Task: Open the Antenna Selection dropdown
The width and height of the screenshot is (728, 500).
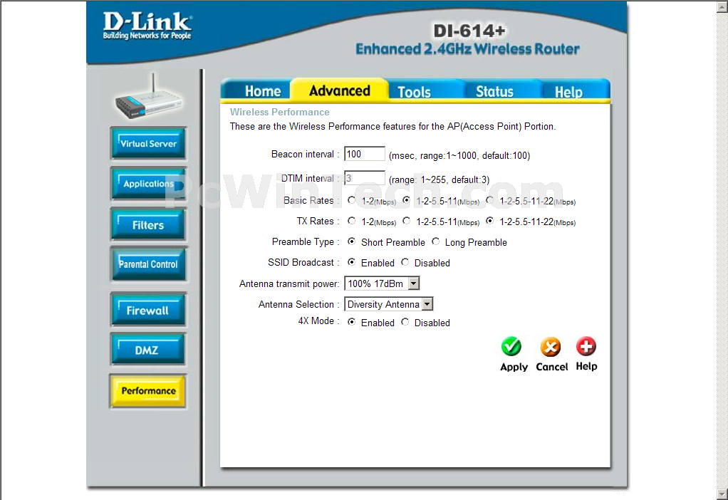Action: (x=389, y=304)
